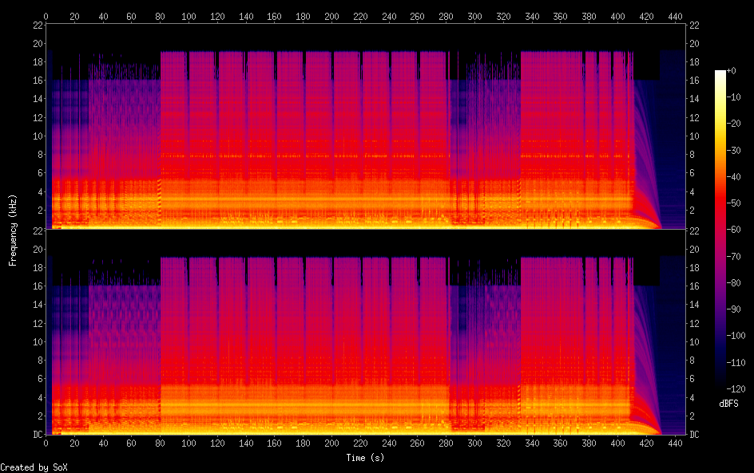754x473 pixels.
Task: Click the DC label on the bottom-right axis
Action: [695, 435]
